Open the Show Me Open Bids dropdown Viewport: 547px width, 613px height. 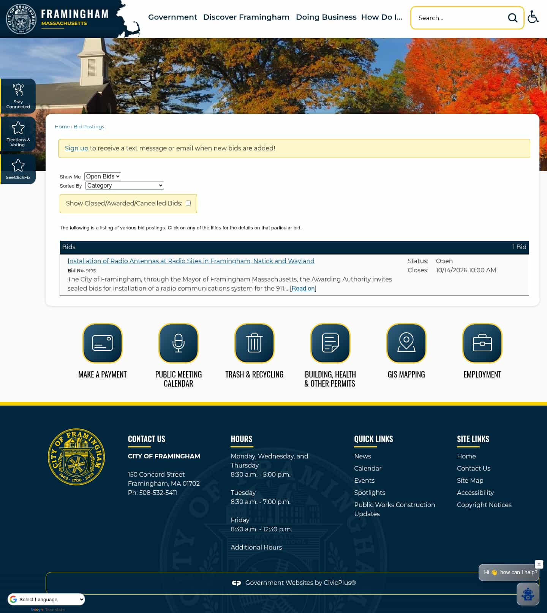(x=103, y=176)
